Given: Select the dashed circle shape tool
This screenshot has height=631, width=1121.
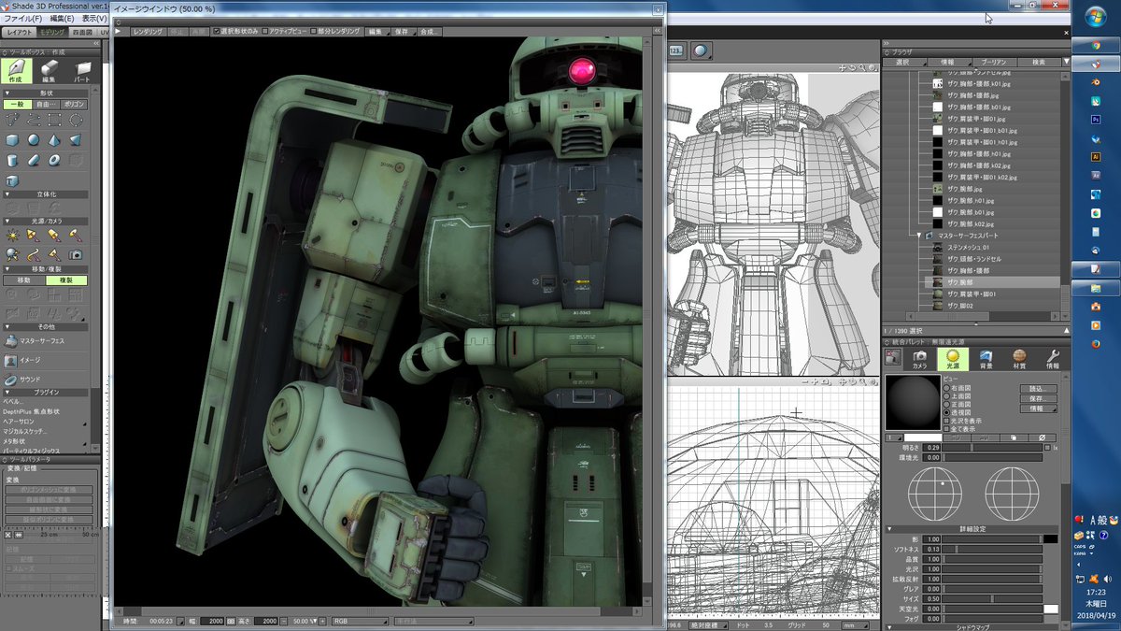Looking at the screenshot, I should (x=76, y=120).
